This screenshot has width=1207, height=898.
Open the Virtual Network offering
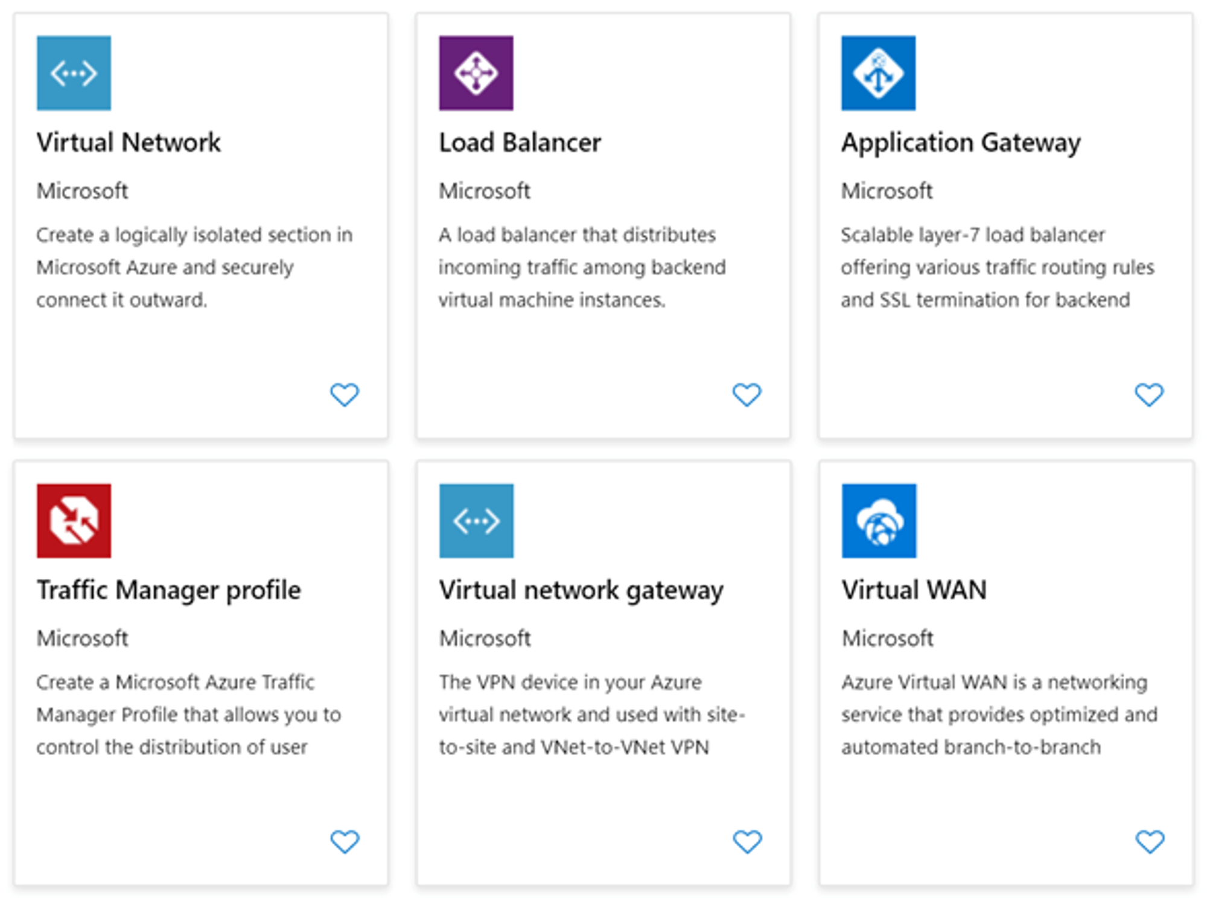click(128, 142)
